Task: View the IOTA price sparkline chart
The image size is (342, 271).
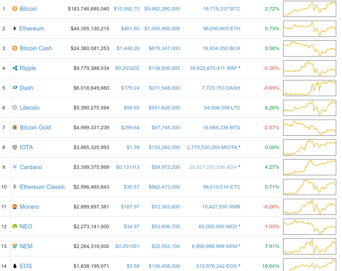Action: [x=310, y=147]
